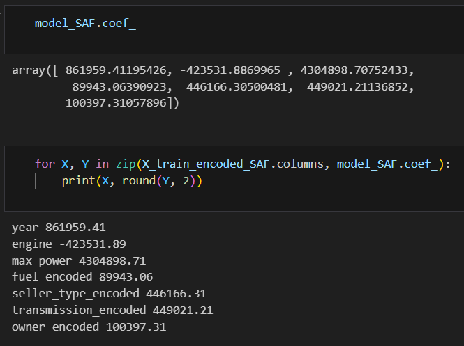Click X_train_encoded_SAF.columns in the loop

(x=232, y=164)
